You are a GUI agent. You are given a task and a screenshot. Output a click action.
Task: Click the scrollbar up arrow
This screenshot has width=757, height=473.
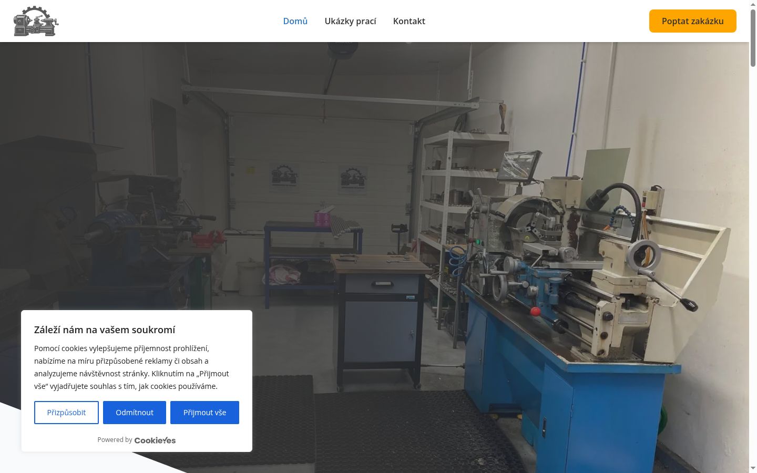pyautogui.click(x=753, y=4)
